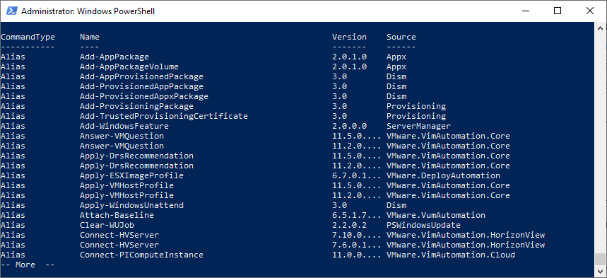Click VMware.VumAutomation source text
The width and height of the screenshot is (607, 278).
pos(436,215)
